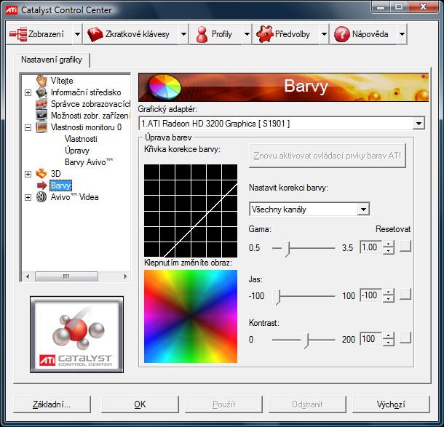This screenshot has height=427, width=444.
Task: Open Nápověda dropdown arrow
Action: [x=402, y=34]
